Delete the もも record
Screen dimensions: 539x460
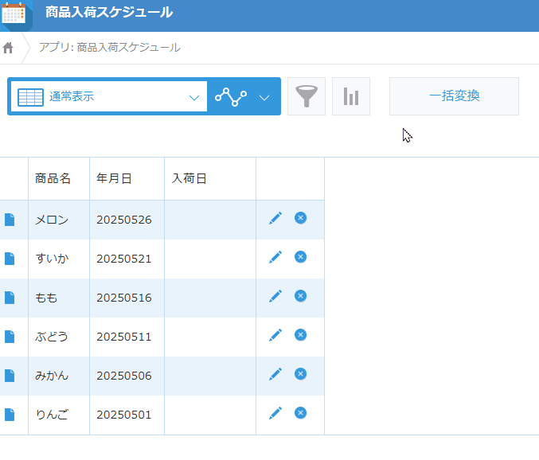(x=300, y=296)
